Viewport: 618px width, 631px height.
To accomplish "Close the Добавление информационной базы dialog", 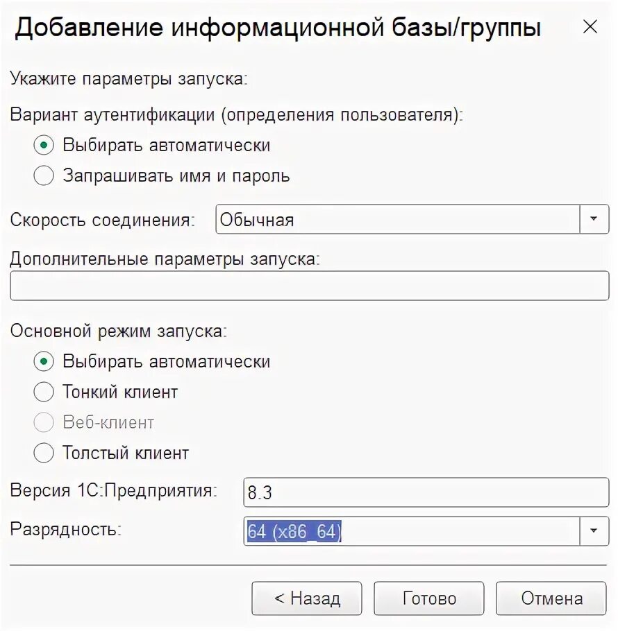I will (x=590, y=27).
